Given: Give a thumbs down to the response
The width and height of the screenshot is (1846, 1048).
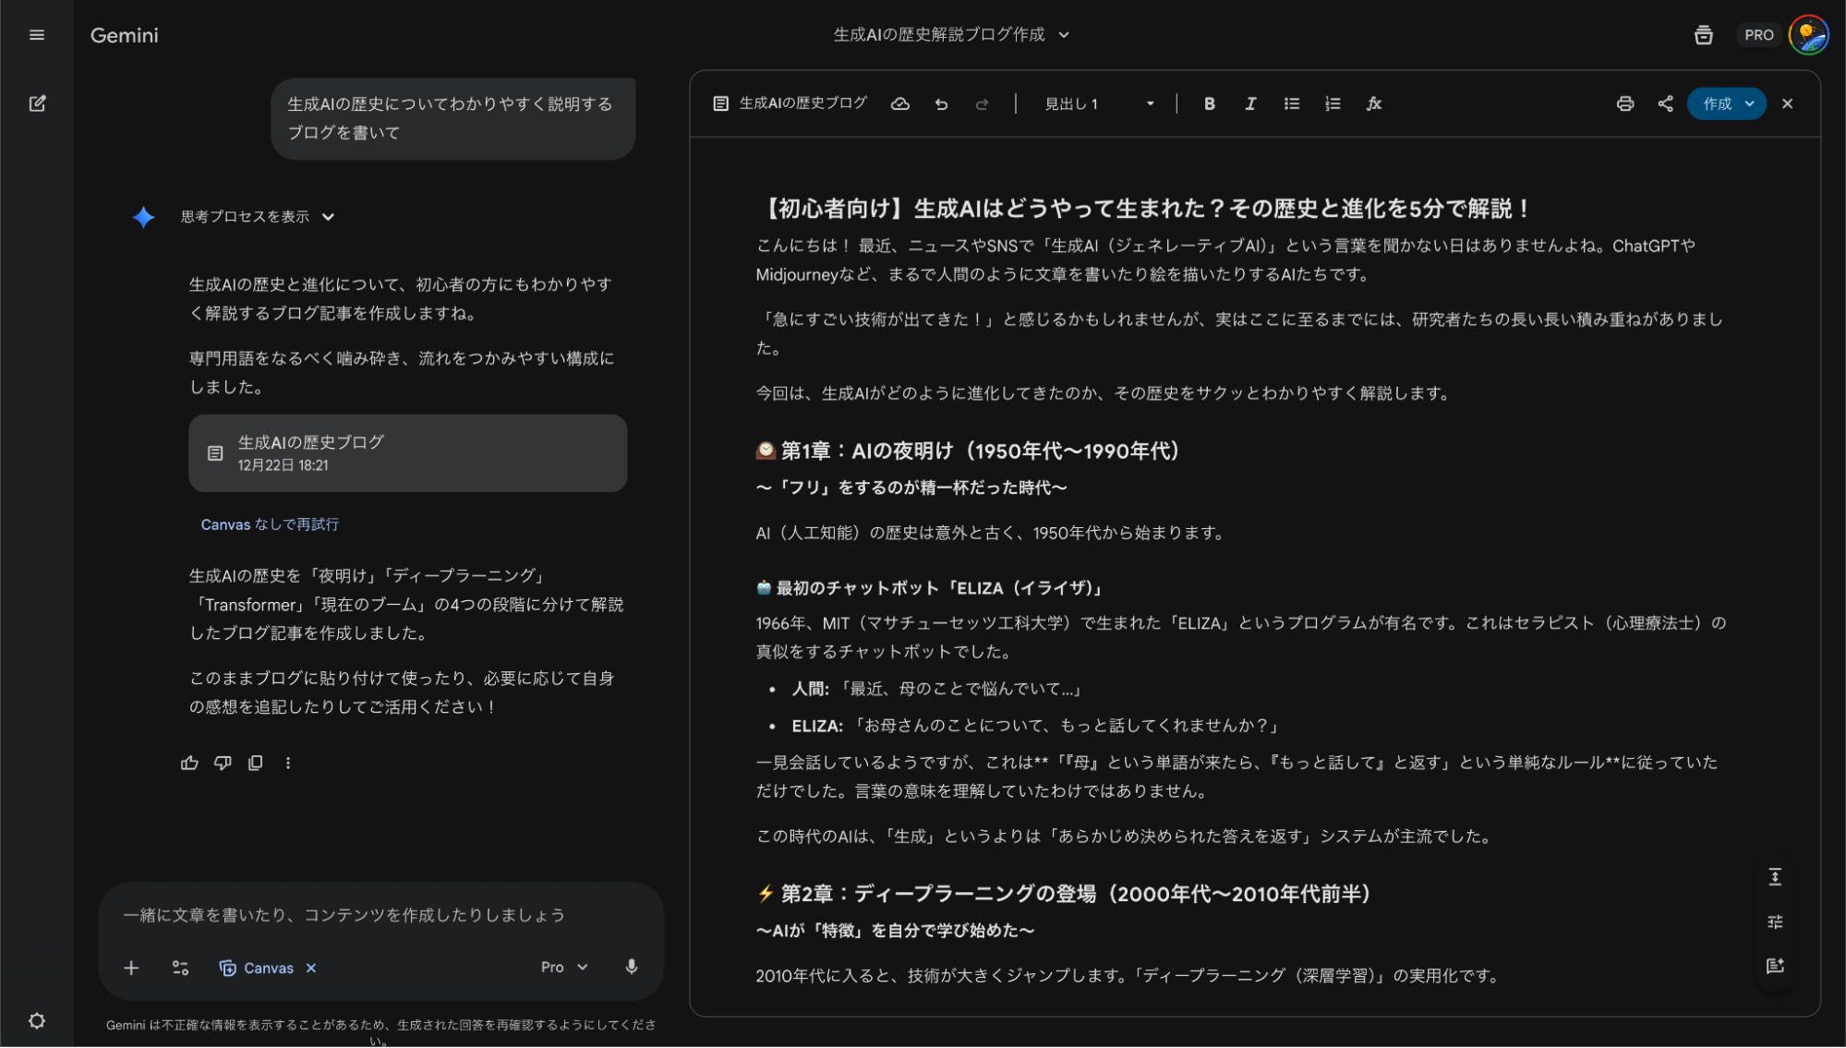Looking at the screenshot, I should click(x=222, y=763).
